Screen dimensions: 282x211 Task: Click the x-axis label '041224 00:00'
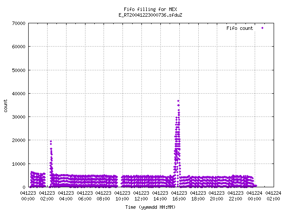click(x=254, y=196)
